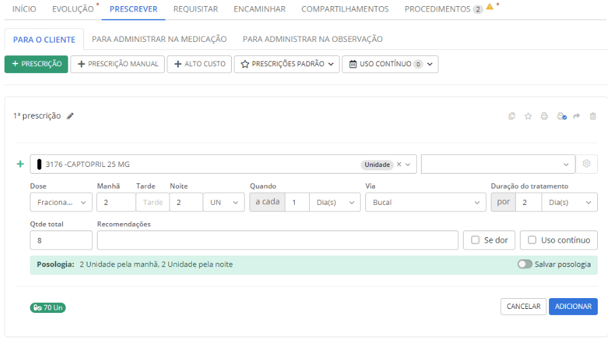Screen dimensions: 608x340
Task: Switch to the Compartilhamentos tab
Action: [x=345, y=9]
